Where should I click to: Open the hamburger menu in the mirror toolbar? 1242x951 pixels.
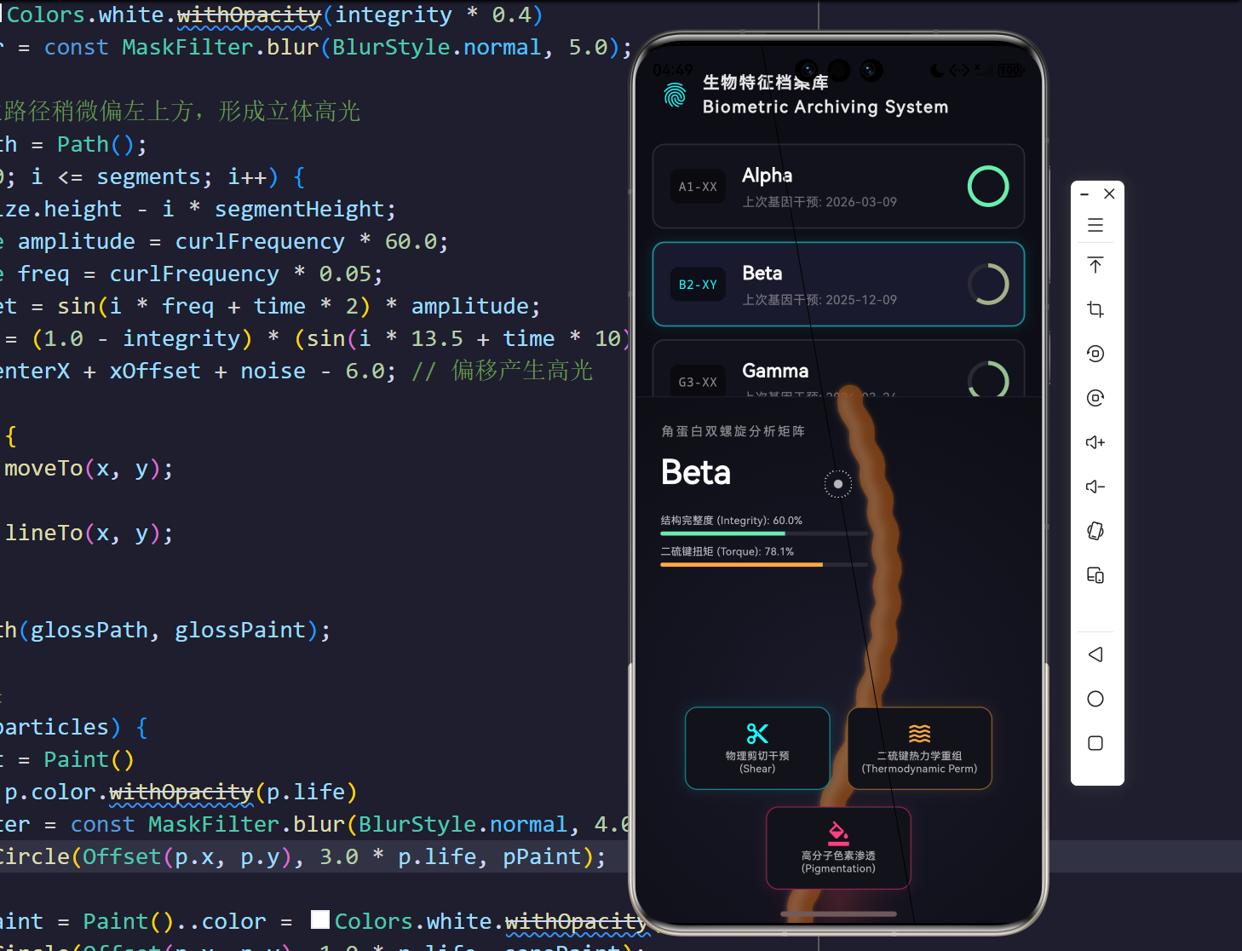coord(1095,225)
